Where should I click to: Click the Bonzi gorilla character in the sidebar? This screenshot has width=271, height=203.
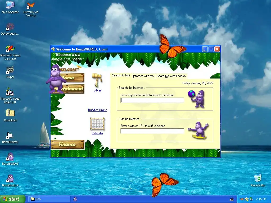click(56, 79)
